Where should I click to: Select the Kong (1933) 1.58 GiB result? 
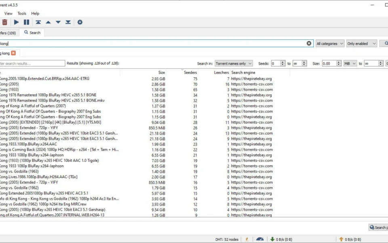coord(9,90)
